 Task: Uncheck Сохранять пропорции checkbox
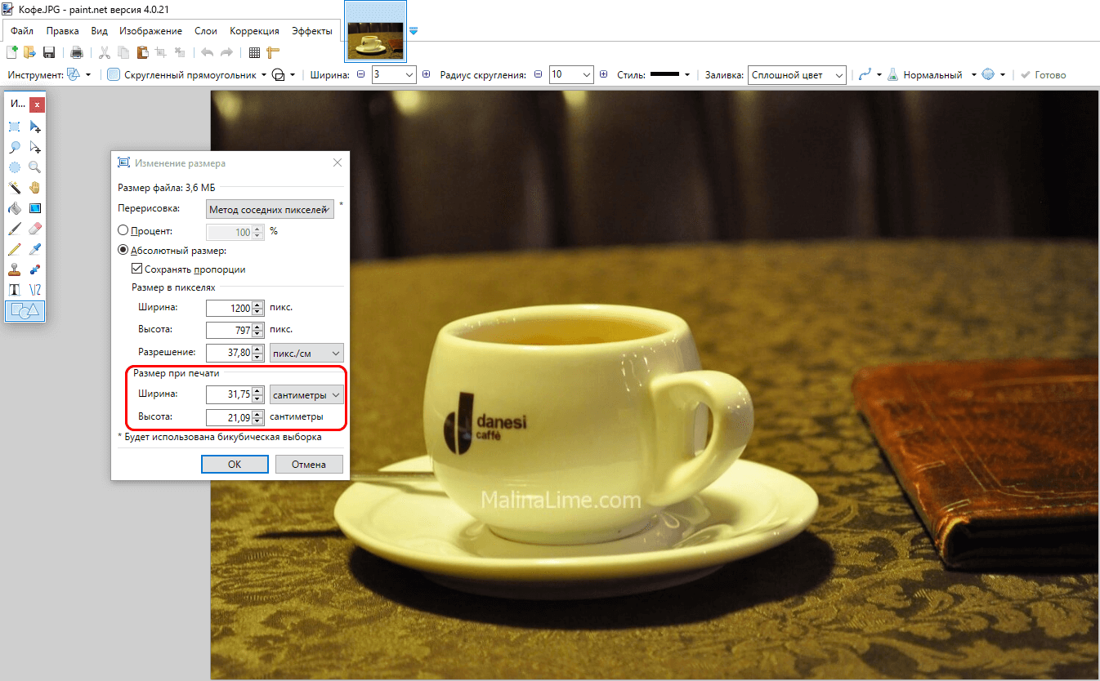point(137,269)
